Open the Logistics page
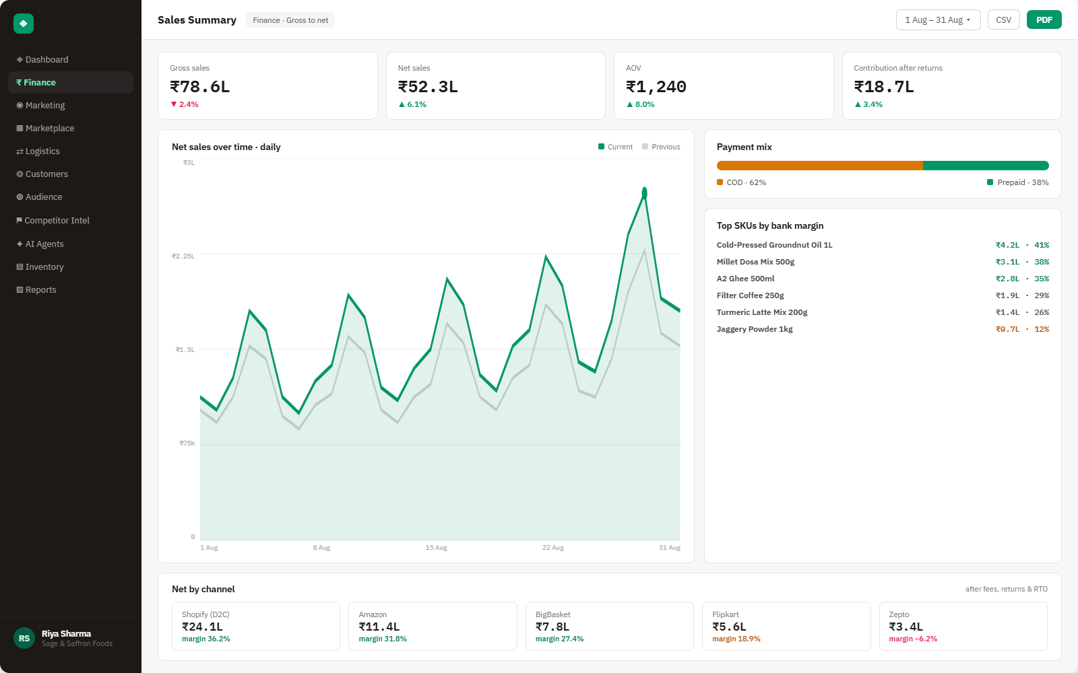Viewport: 1078px width, 673px height. [71, 151]
